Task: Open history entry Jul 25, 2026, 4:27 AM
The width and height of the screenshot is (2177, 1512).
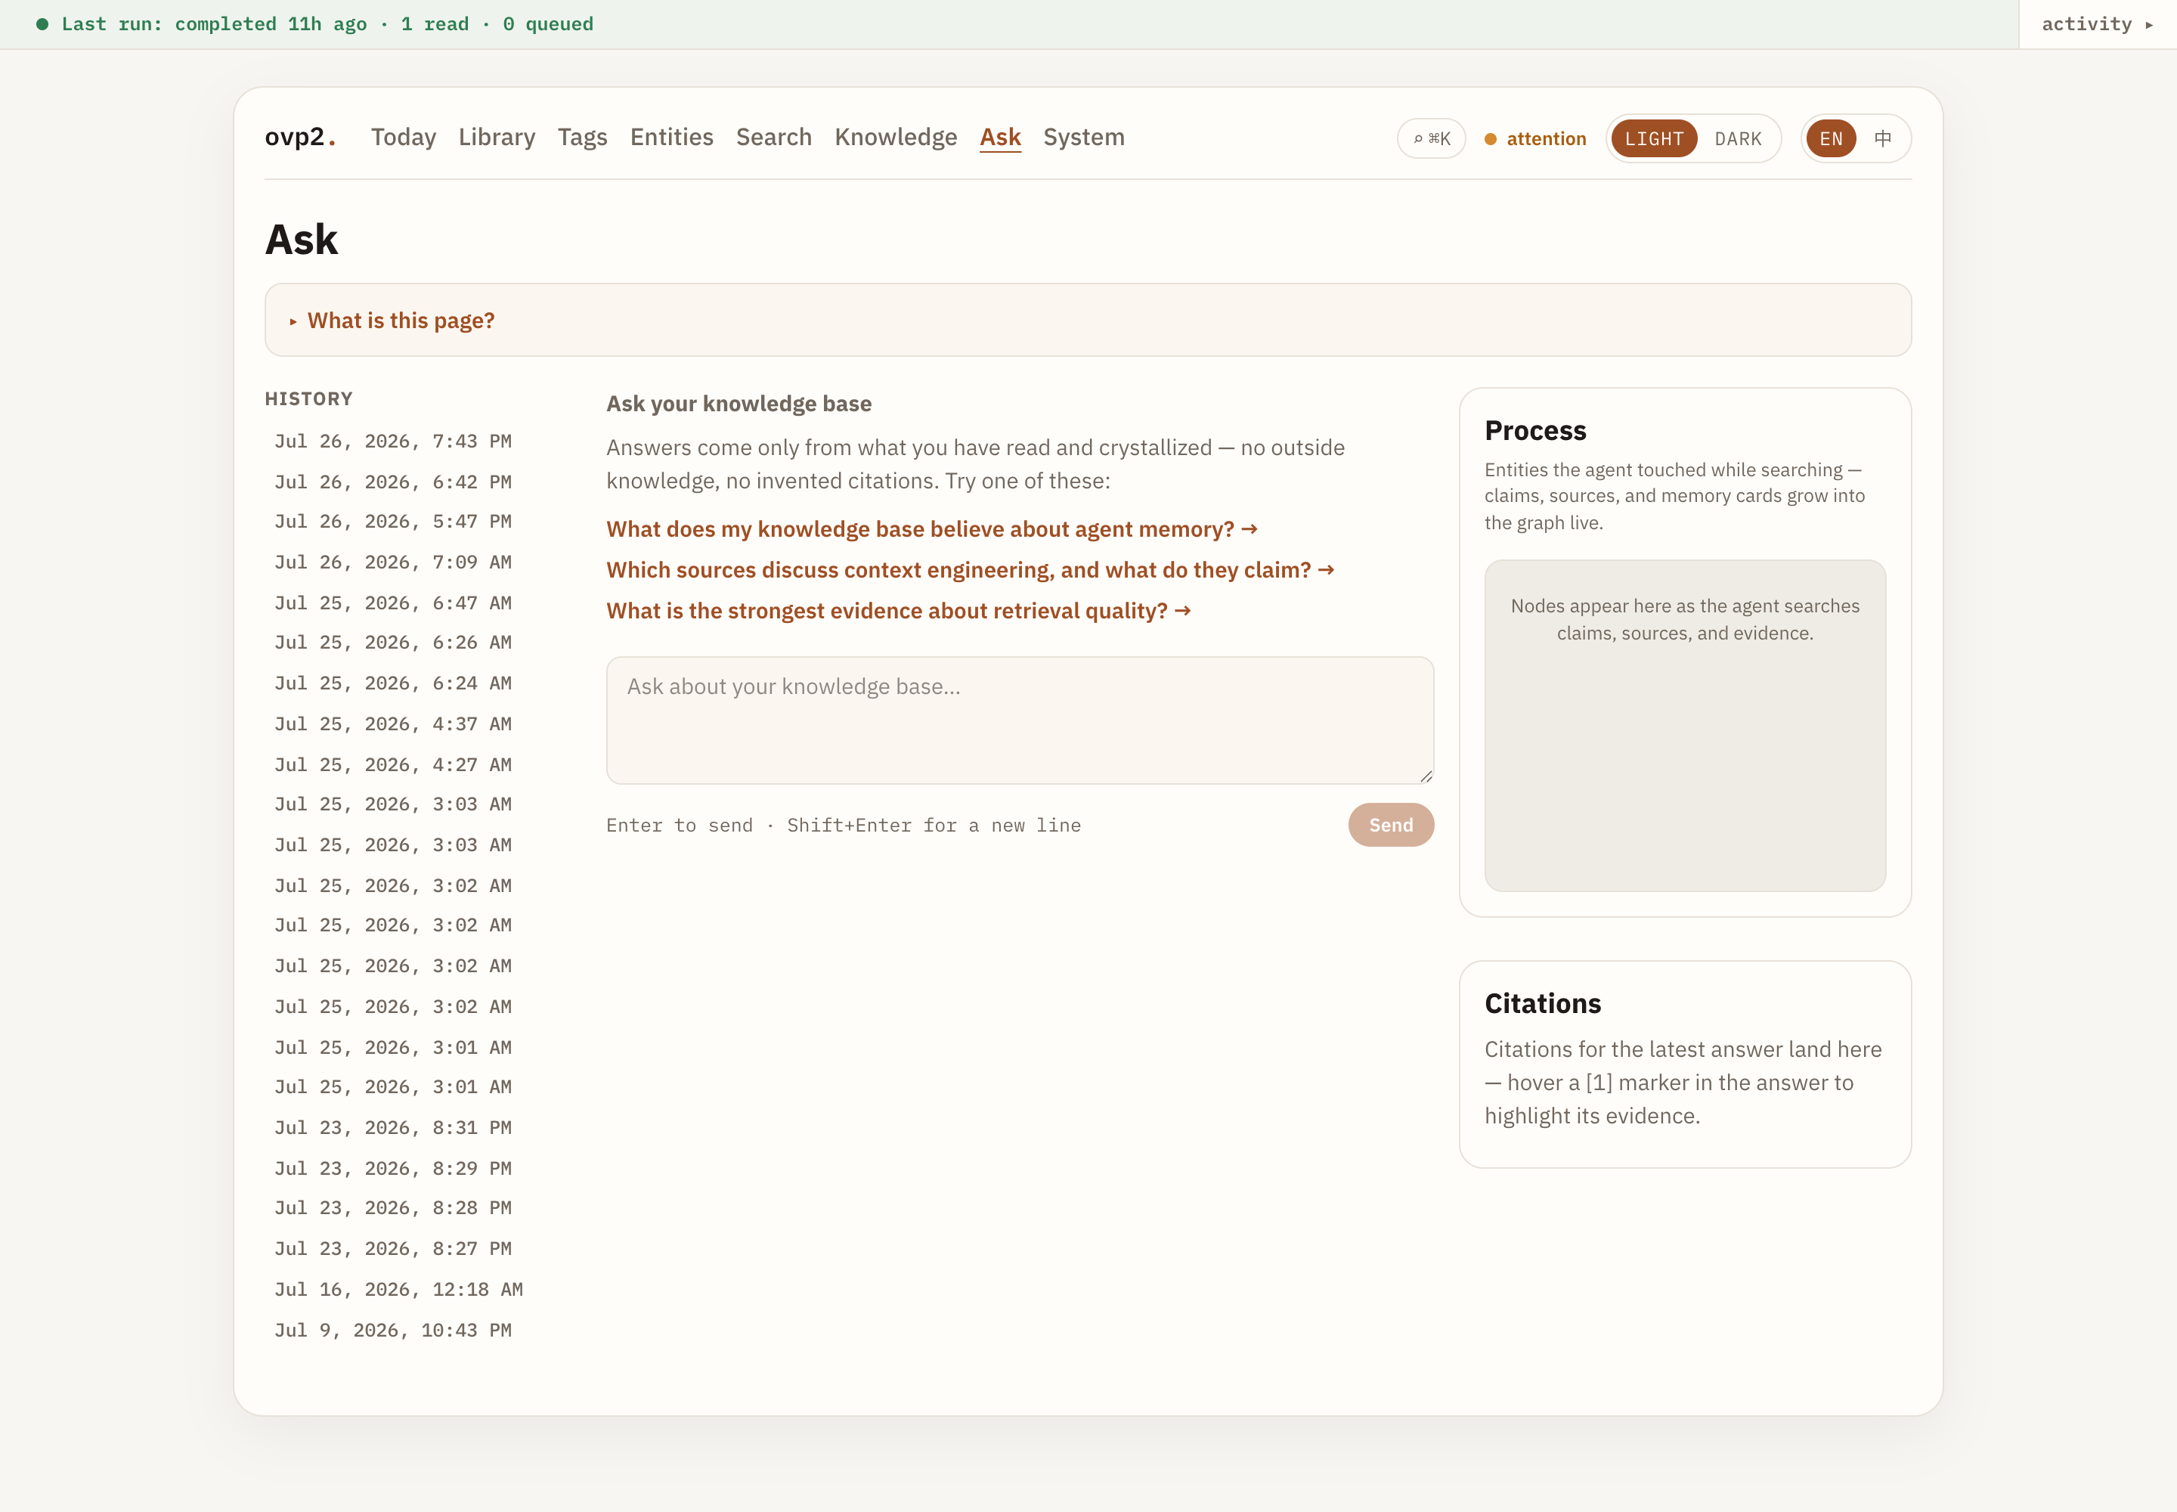Action: (393, 766)
